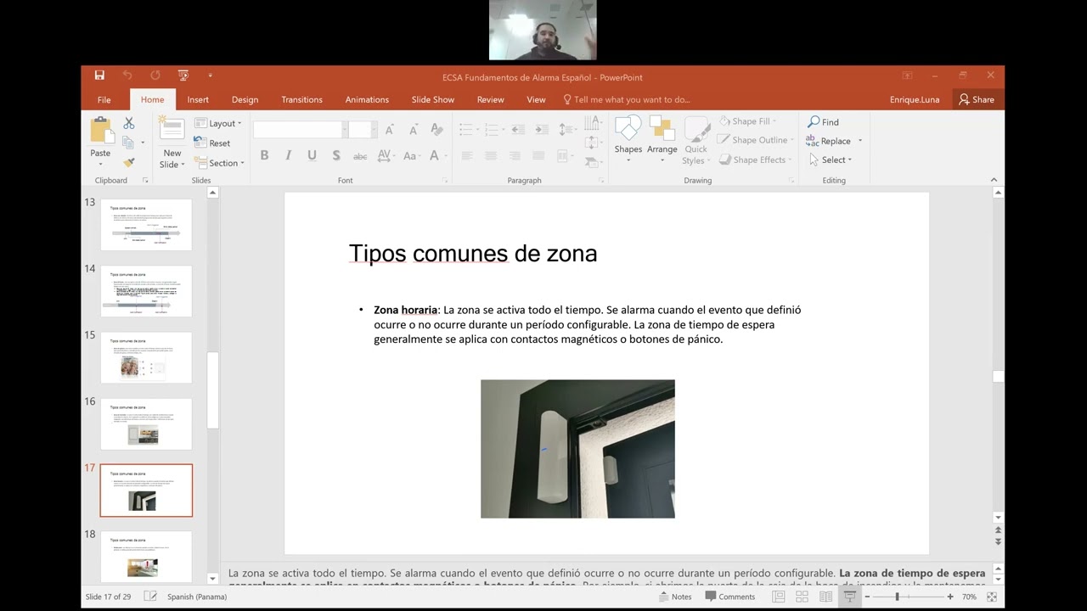Switch to Reading View in status bar
Screen dimensions: 1087x611
click(x=825, y=597)
